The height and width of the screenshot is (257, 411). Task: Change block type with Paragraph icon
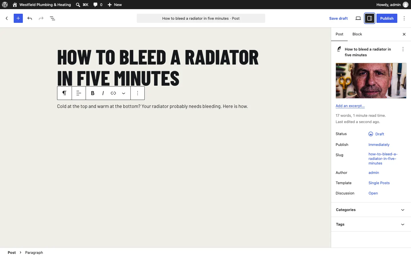[x=65, y=93]
